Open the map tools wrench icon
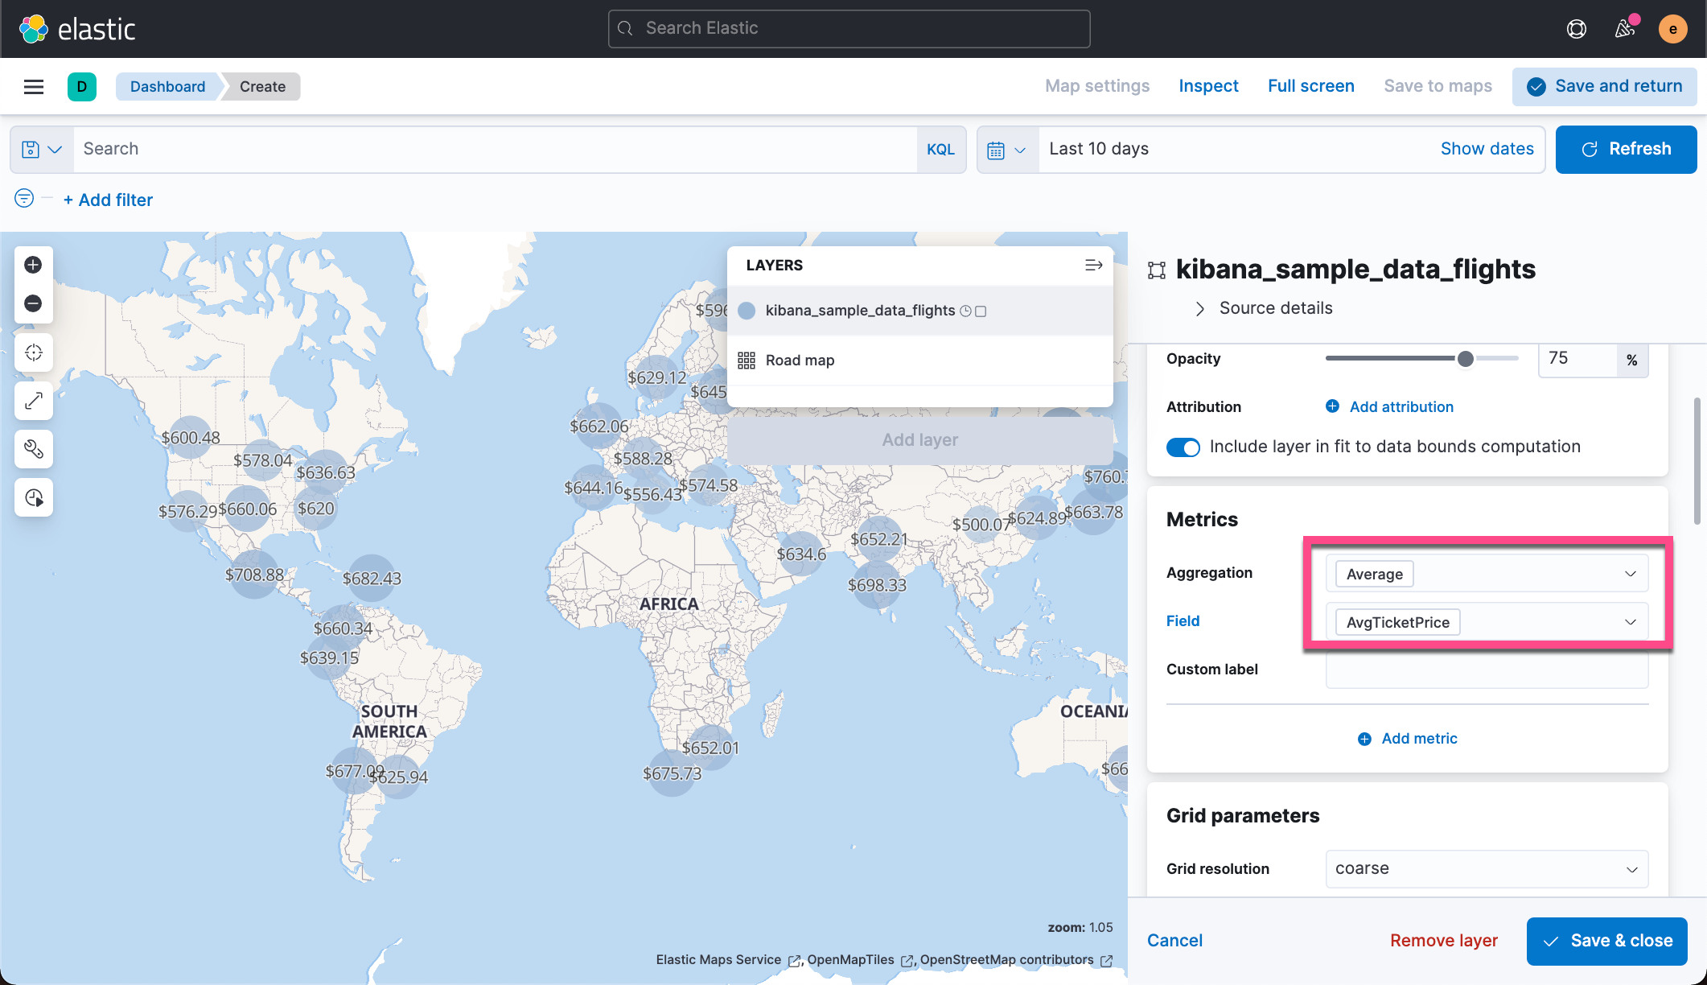The height and width of the screenshot is (985, 1707). point(33,449)
